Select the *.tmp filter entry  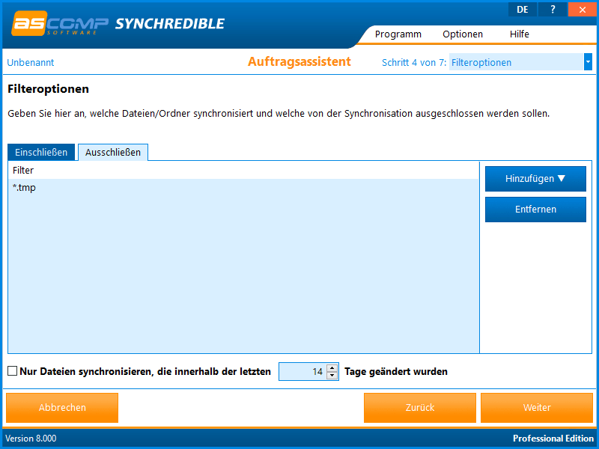pos(25,188)
